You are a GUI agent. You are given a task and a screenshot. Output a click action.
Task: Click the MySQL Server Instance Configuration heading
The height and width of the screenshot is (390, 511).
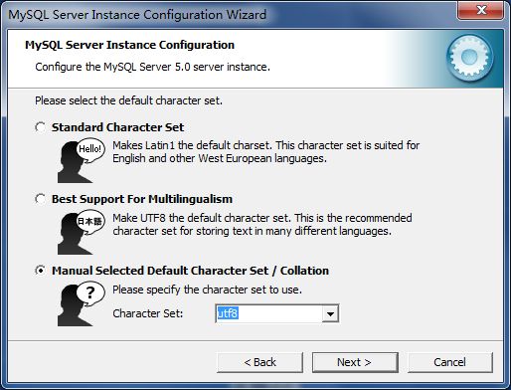[130, 45]
